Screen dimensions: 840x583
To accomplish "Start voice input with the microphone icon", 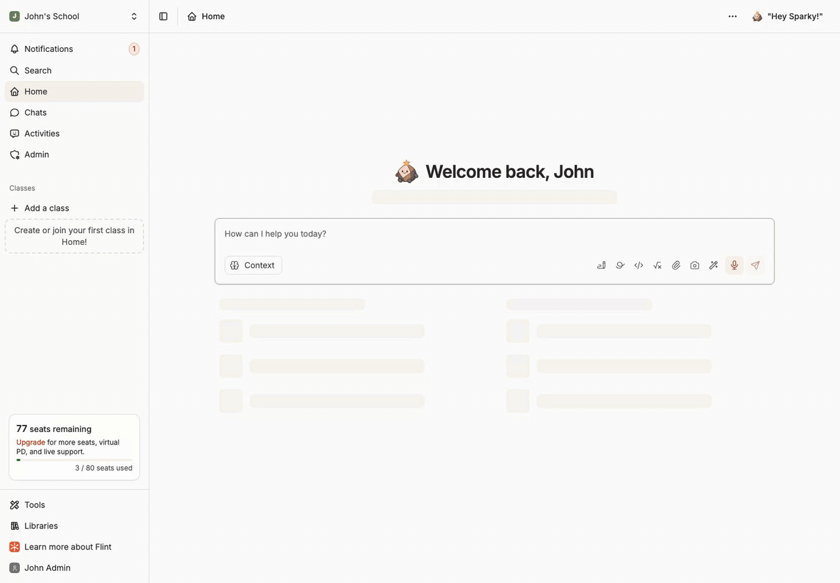I will [x=734, y=265].
